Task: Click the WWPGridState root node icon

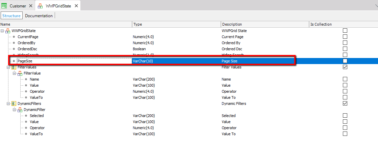Action: pyautogui.click(x=8, y=31)
